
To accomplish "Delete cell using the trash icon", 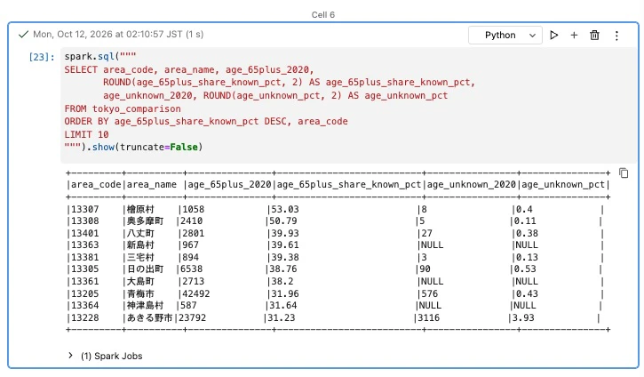I will (594, 35).
